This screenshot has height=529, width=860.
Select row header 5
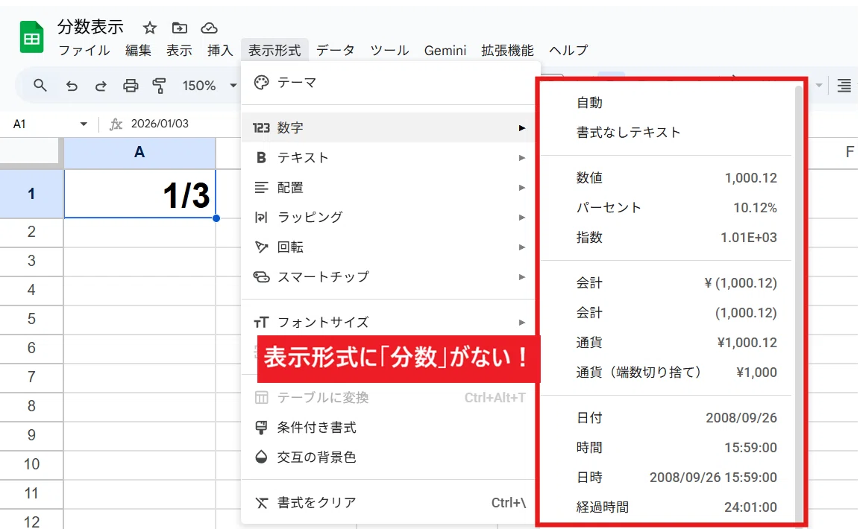click(x=31, y=319)
